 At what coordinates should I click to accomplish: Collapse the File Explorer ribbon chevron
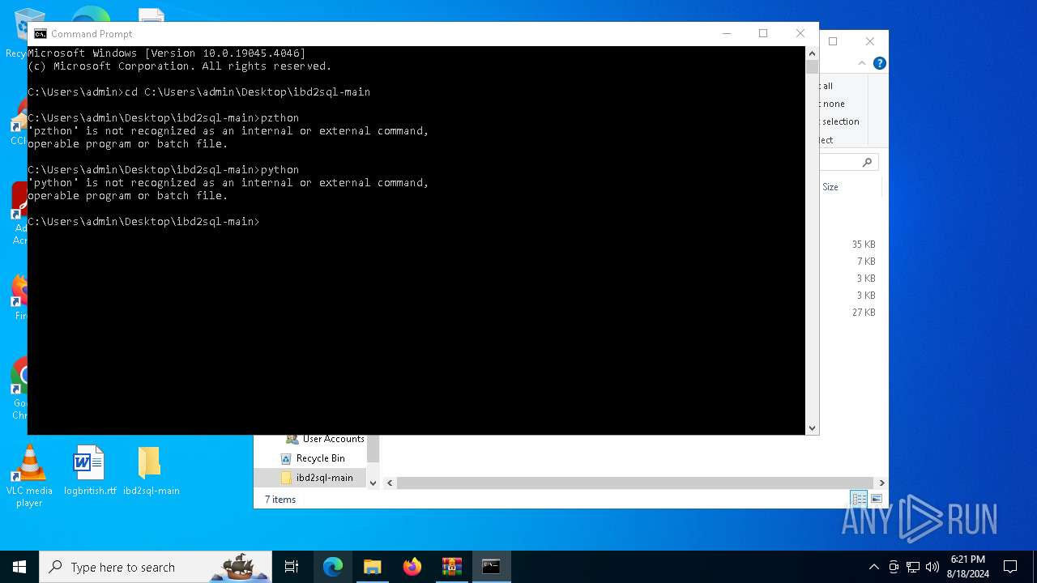point(862,63)
